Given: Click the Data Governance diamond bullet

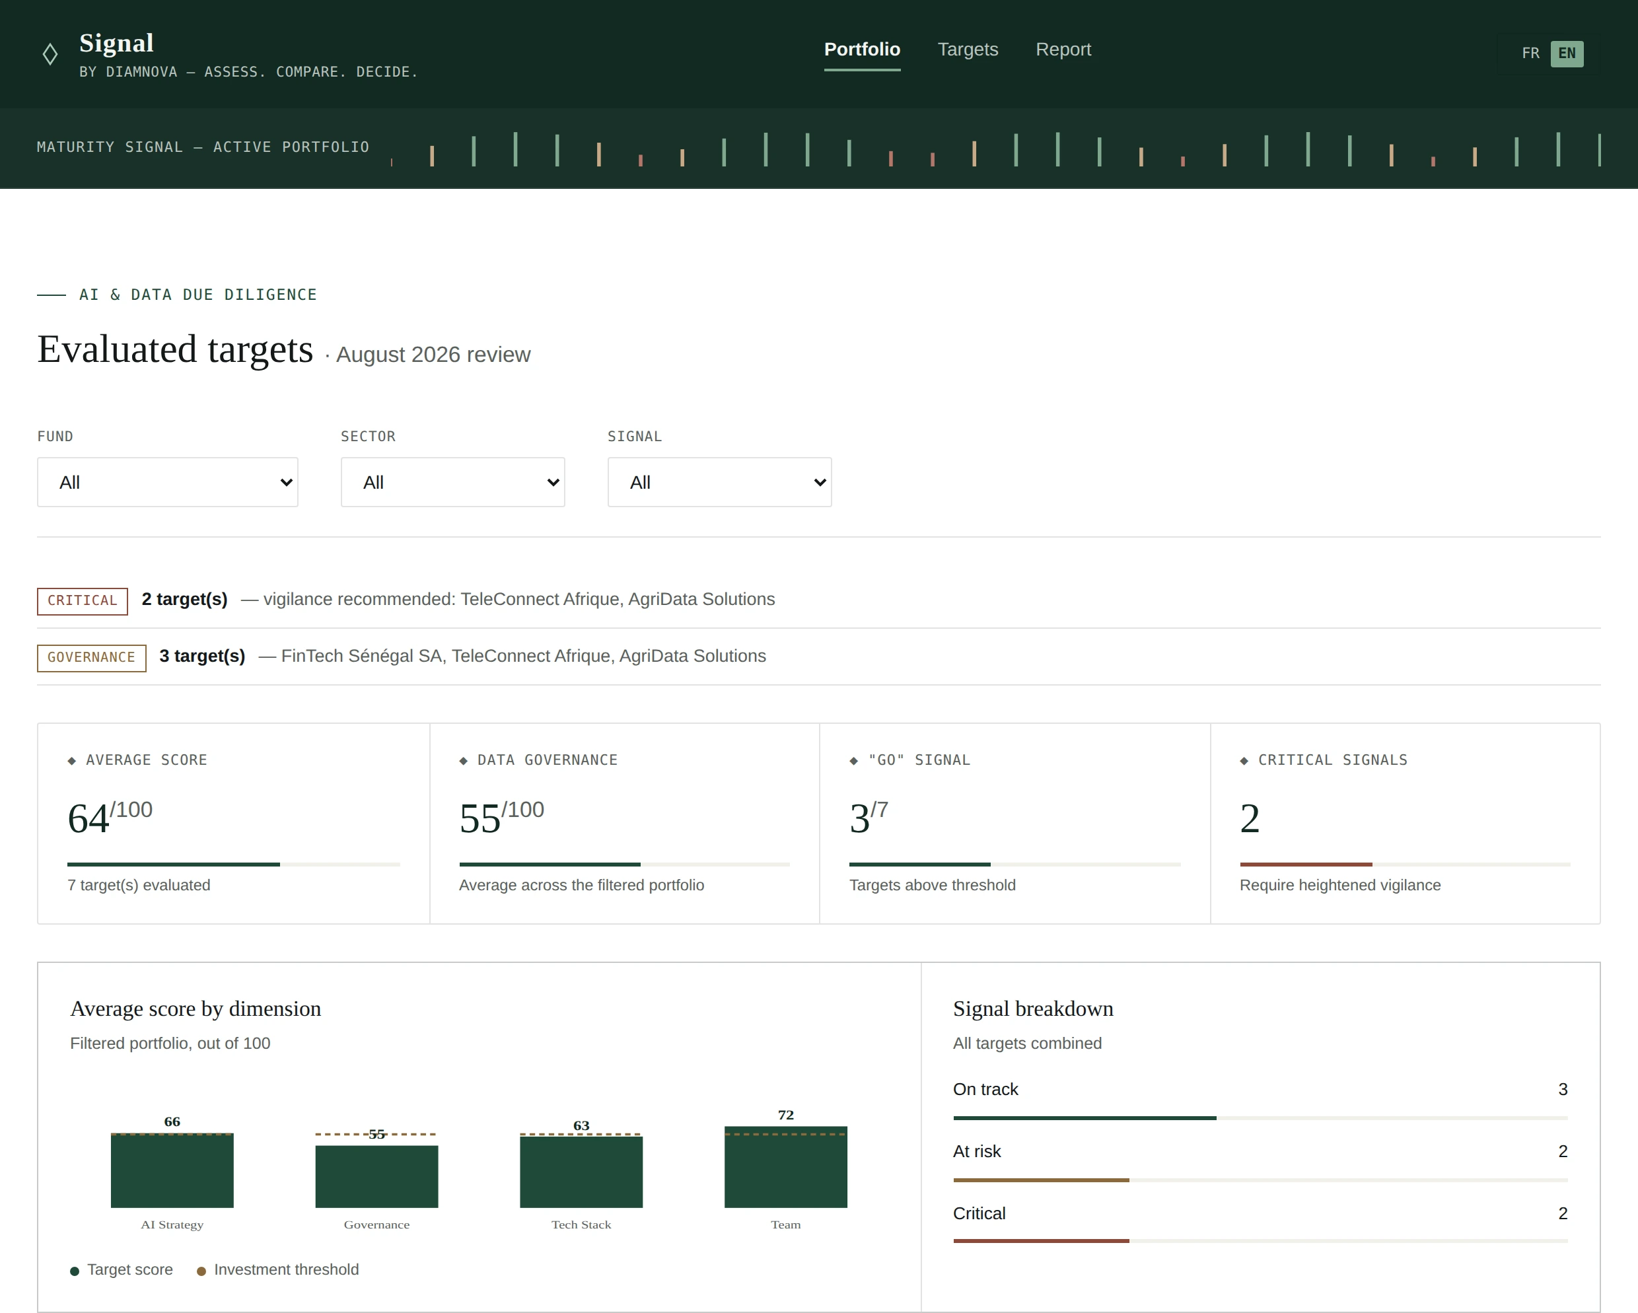Looking at the screenshot, I should pos(464,761).
